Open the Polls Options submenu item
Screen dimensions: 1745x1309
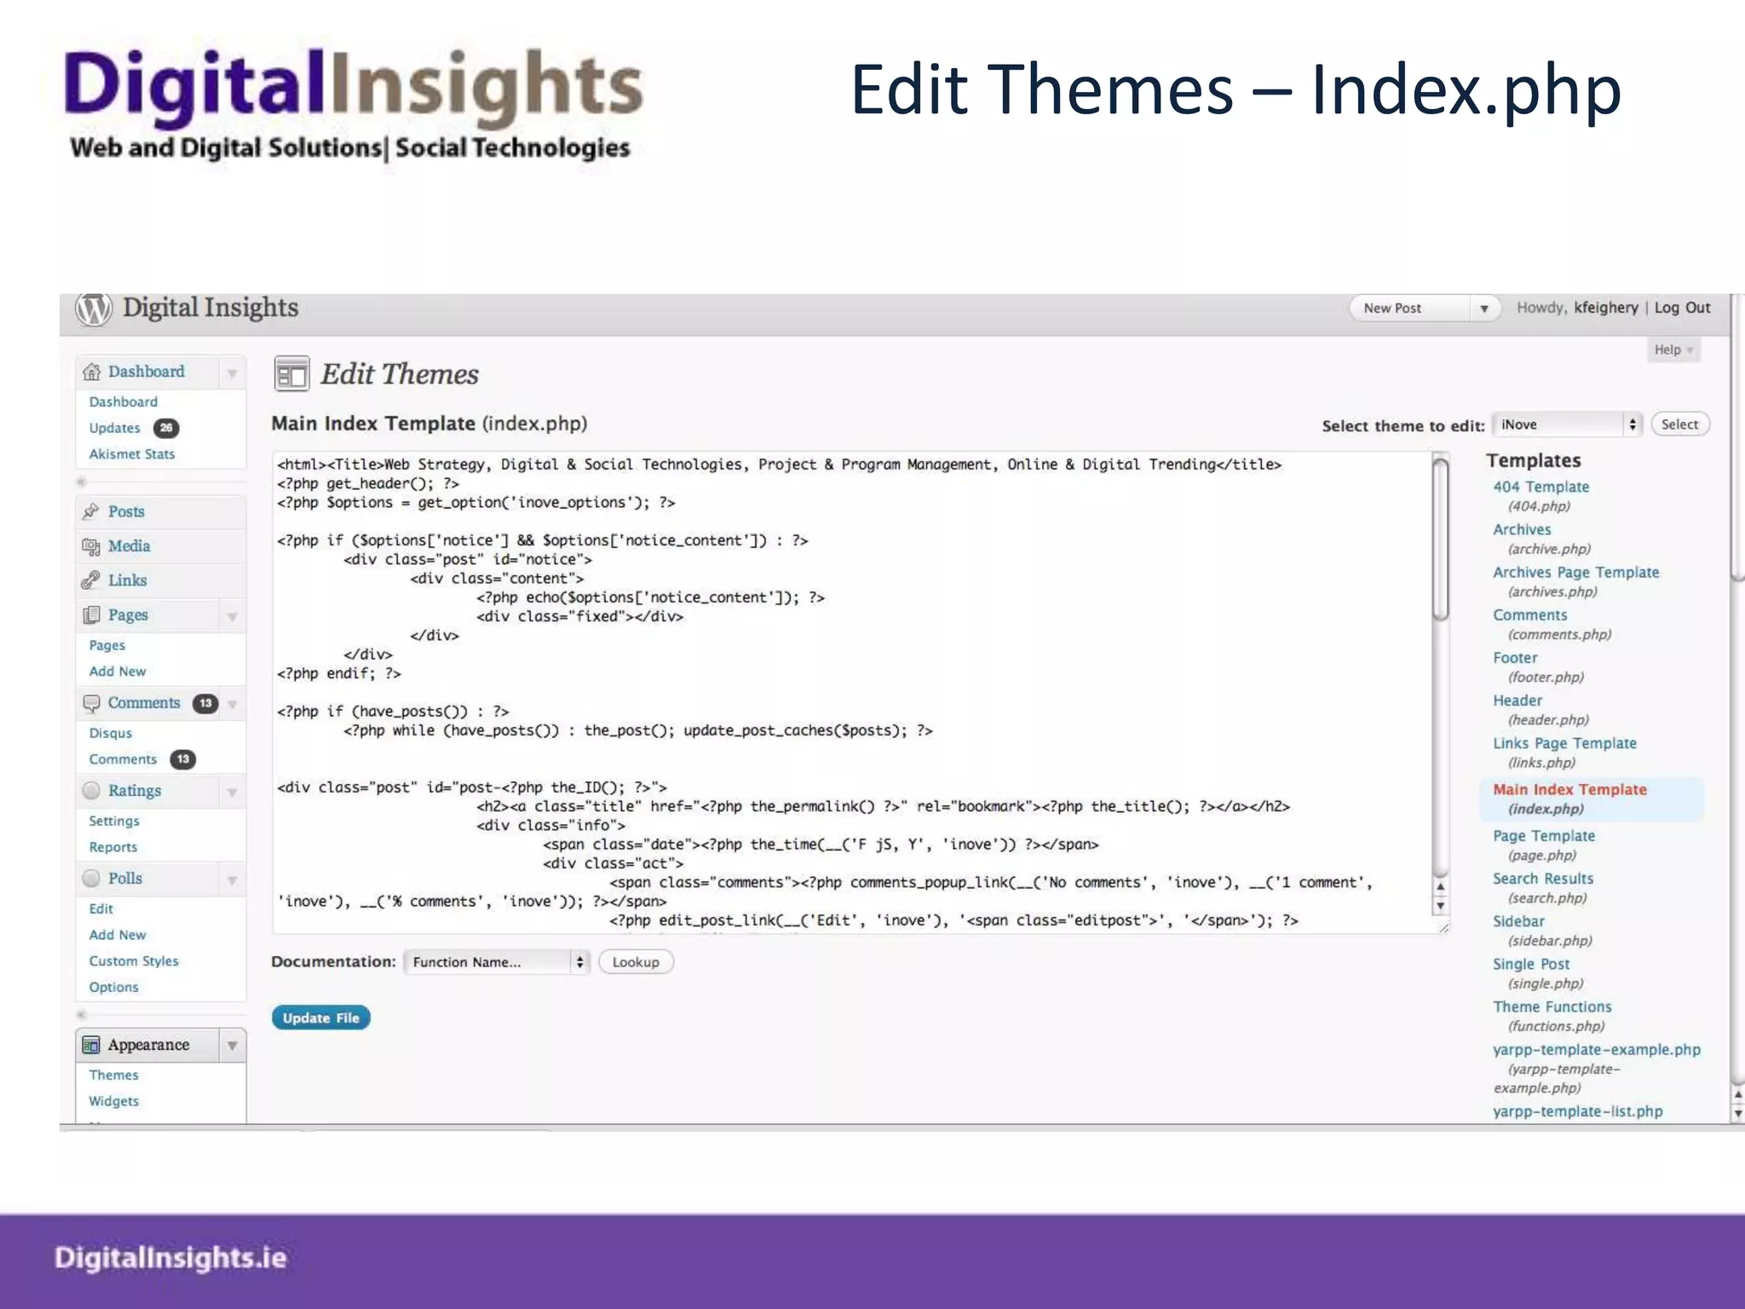pos(113,987)
